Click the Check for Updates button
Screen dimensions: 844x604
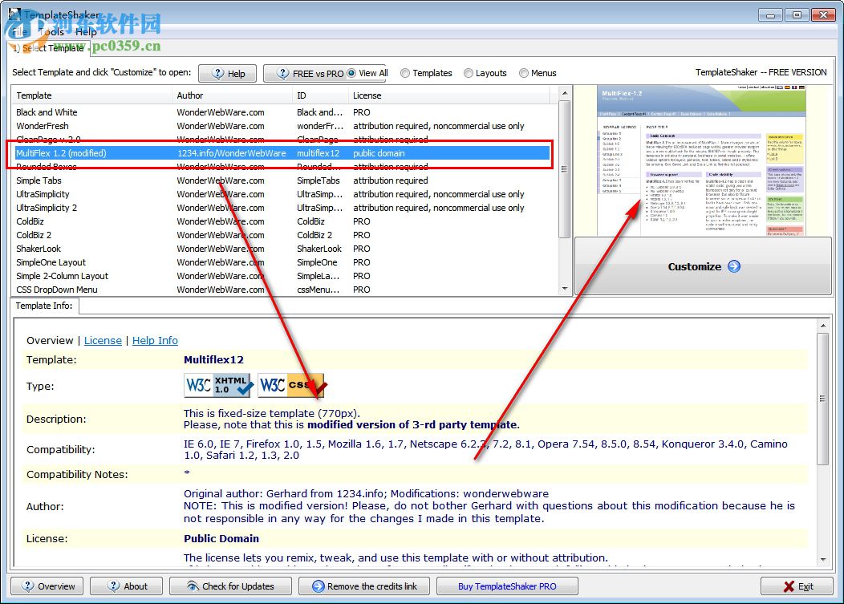tap(229, 586)
